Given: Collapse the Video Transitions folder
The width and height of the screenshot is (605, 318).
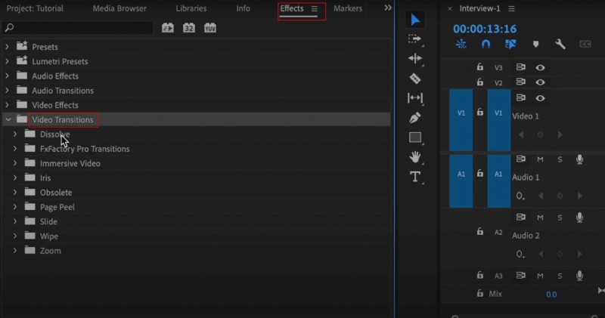Looking at the screenshot, I should click(x=8, y=119).
